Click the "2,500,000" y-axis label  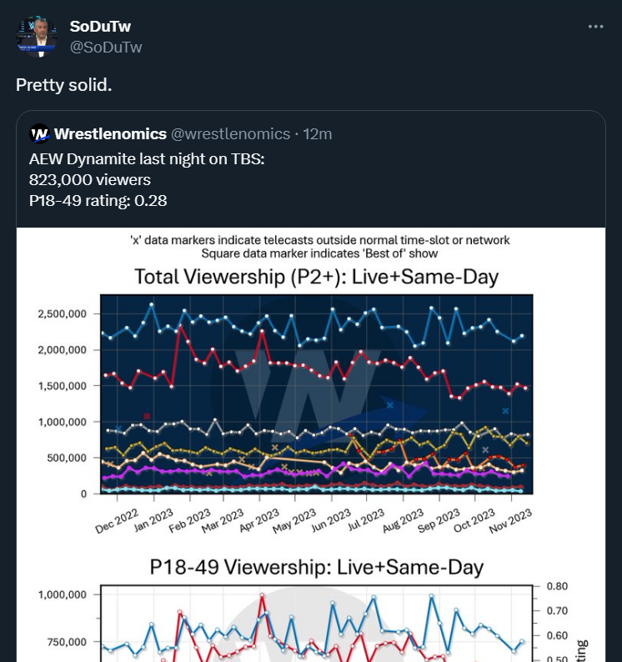(63, 314)
